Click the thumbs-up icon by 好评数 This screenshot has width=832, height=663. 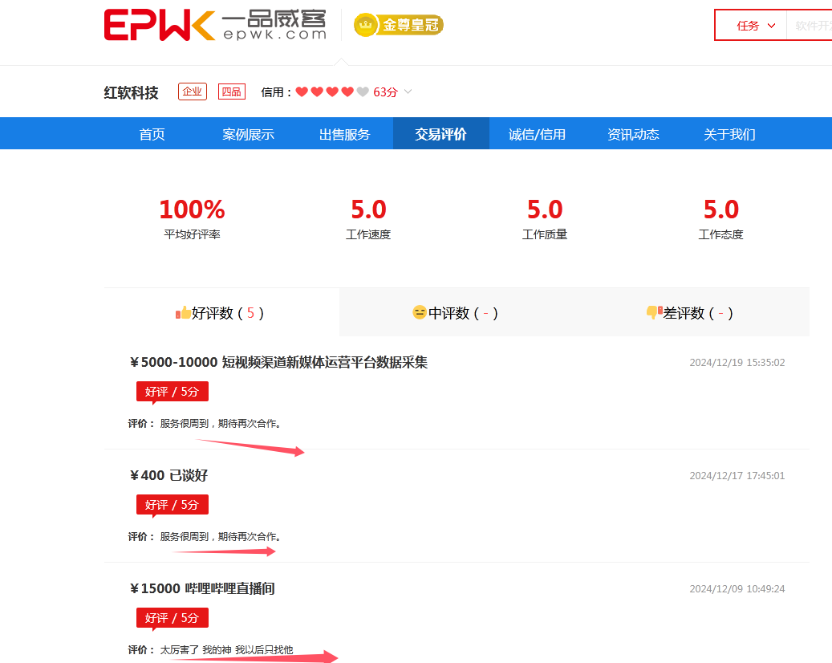point(183,313)
